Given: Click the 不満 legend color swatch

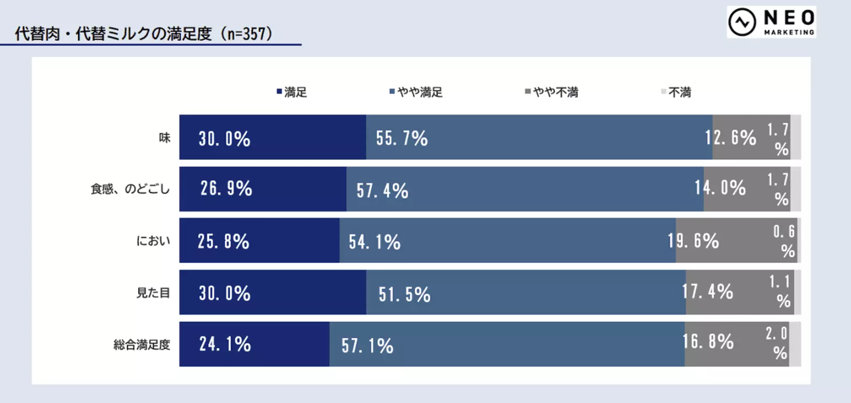Looking at the screenshot, I should click(664, 92).
